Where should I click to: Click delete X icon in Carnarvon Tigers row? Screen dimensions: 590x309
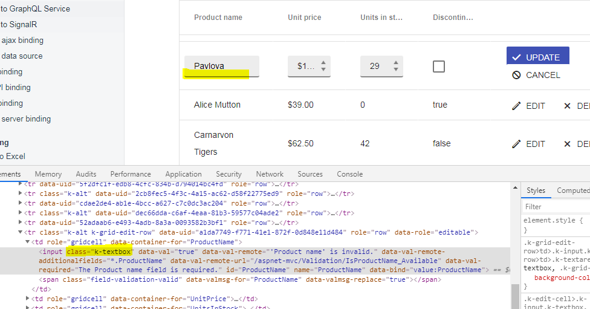[x=568, y=144]
